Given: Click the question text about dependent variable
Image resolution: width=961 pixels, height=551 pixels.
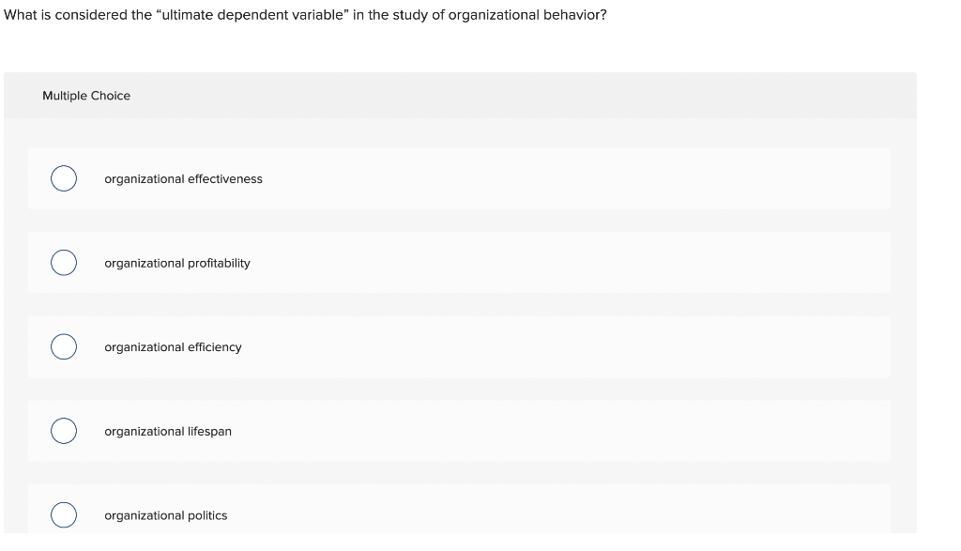Looking at the screenshot, I should coord(305,14).
